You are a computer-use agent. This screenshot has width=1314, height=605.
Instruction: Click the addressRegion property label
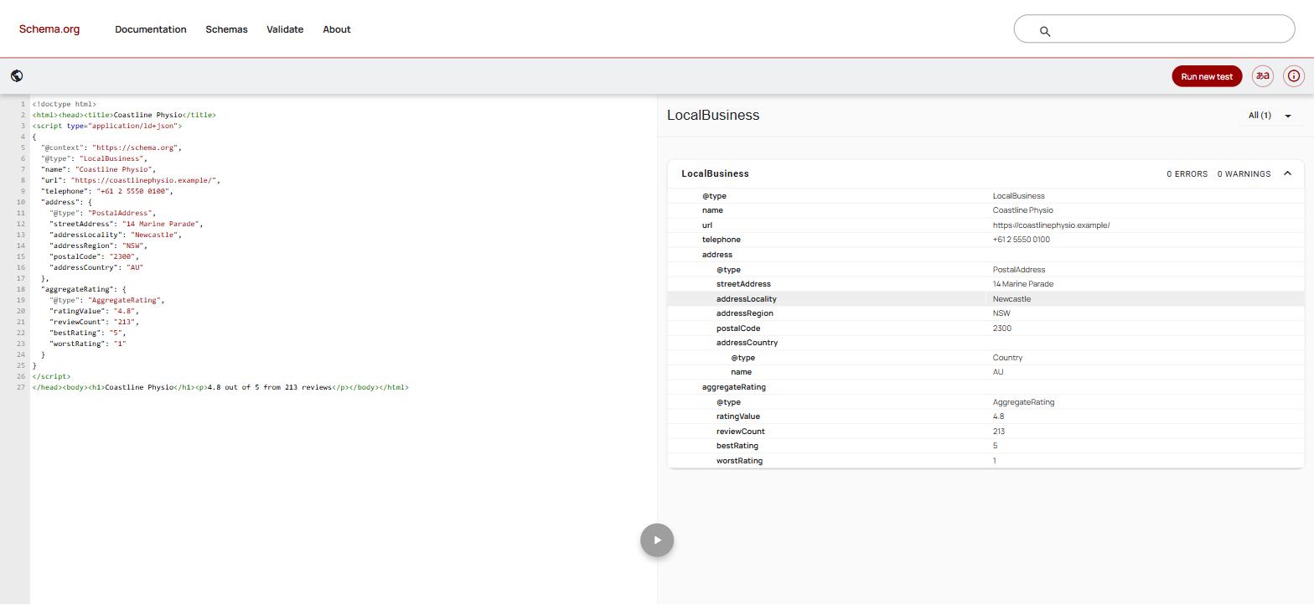coord(744,313)
